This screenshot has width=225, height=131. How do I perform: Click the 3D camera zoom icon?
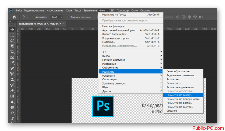coord(201,17)
